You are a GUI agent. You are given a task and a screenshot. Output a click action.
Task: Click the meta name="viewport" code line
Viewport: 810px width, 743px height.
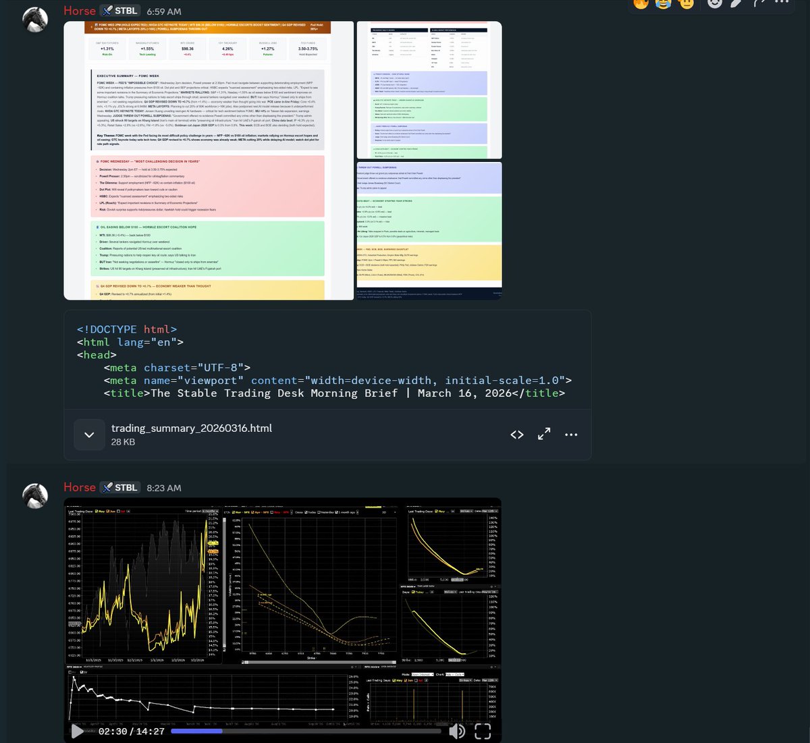click(x=337, y=381)
